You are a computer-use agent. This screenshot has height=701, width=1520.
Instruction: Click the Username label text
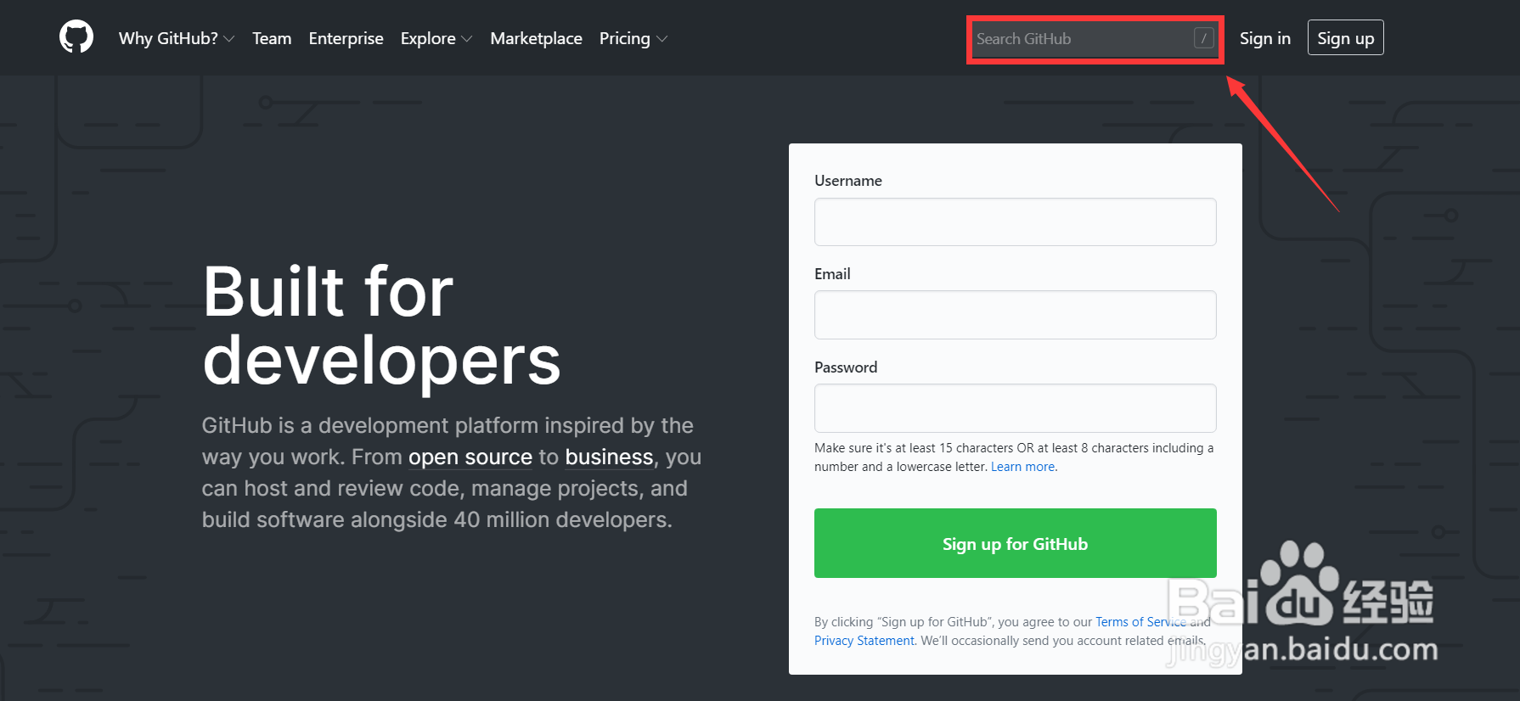tap(848, 181)
